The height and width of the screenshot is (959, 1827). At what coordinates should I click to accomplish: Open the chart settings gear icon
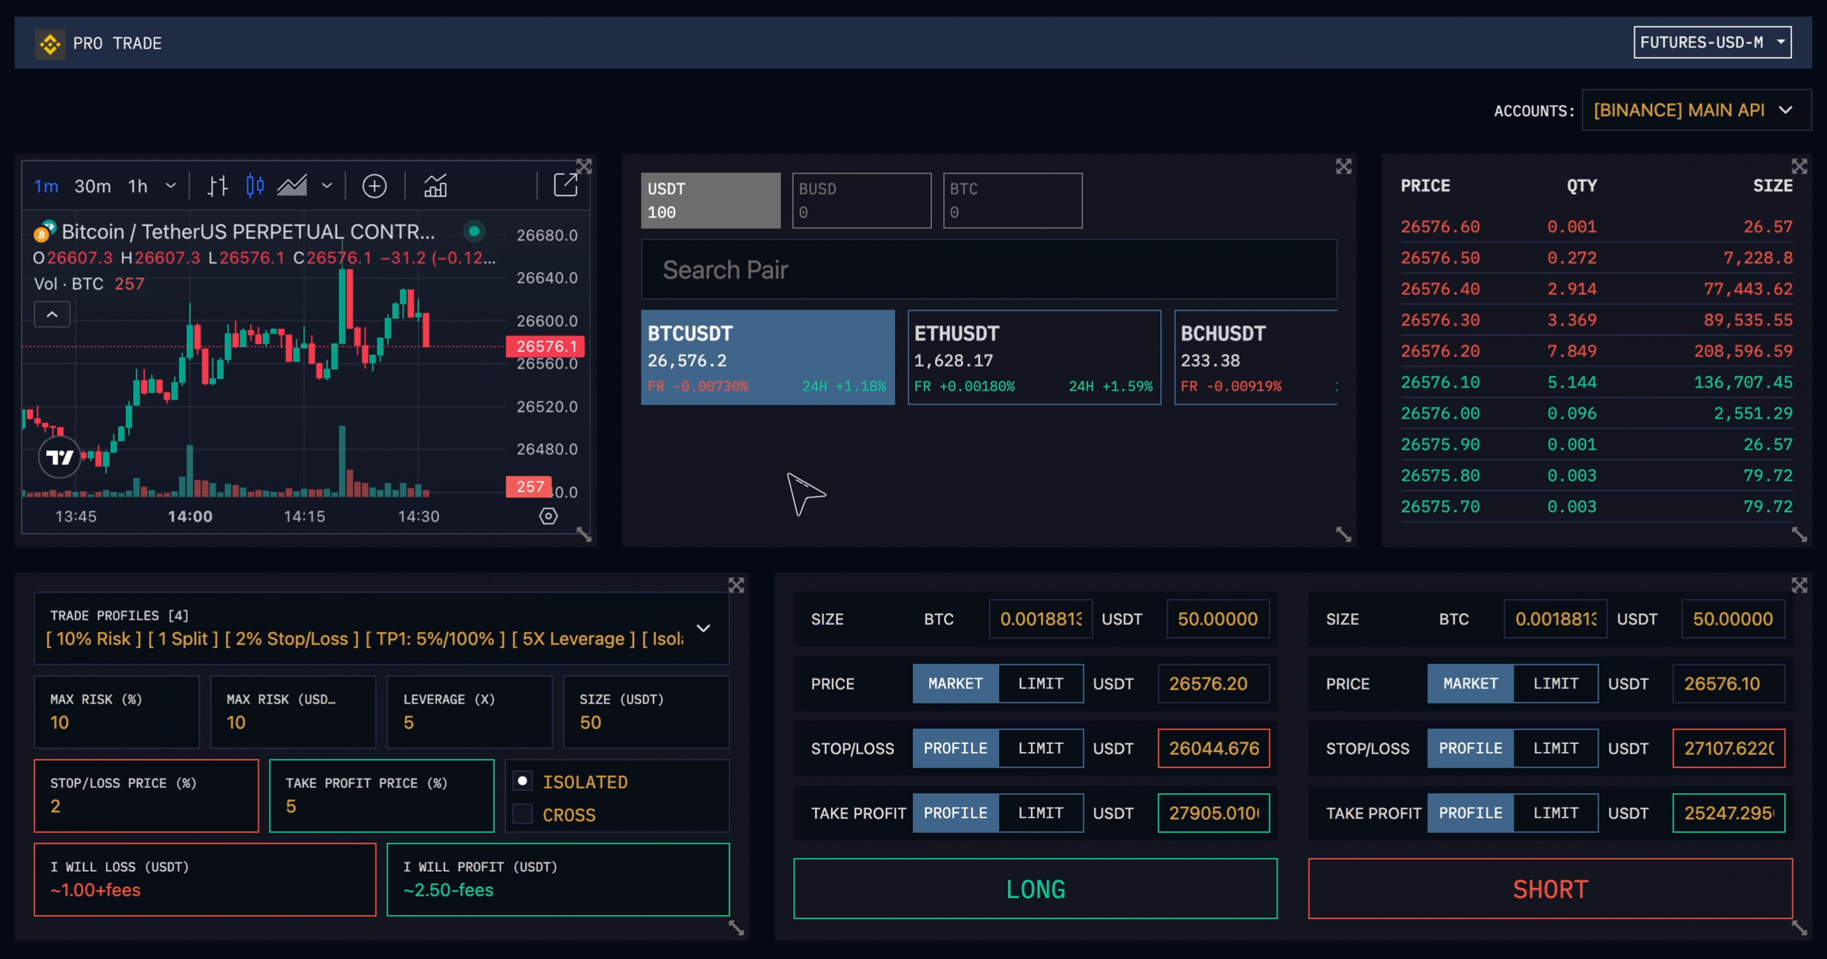pyautogui.click(x=548, y=516)
